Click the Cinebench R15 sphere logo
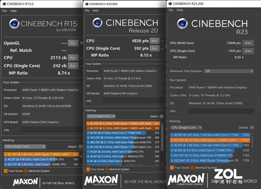This screenshot has width=261, height=189. (x=14, y=24)
